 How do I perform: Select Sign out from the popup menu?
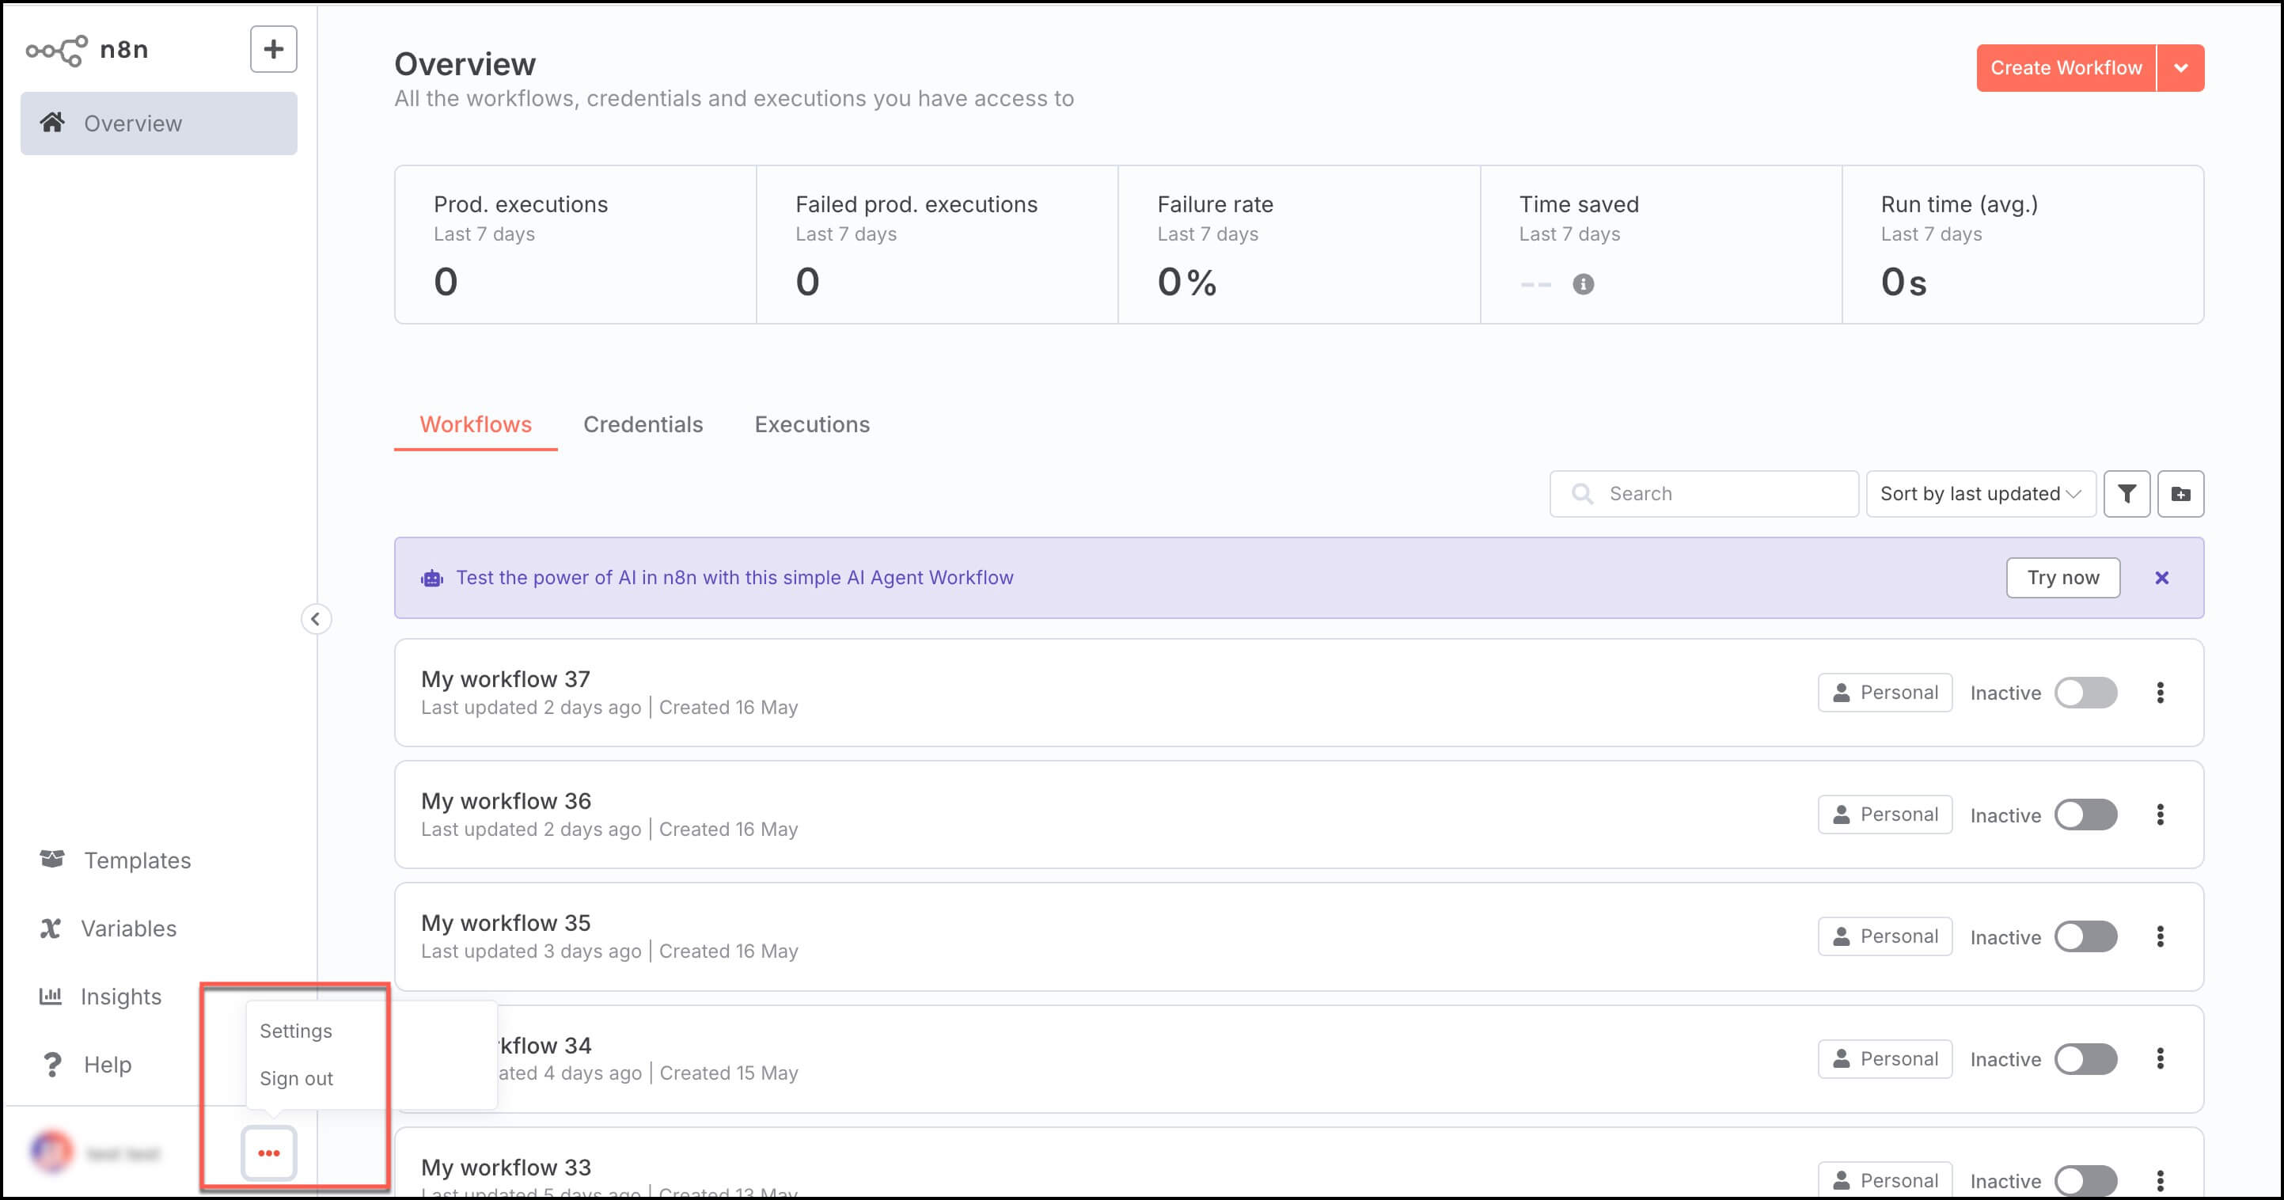point(296,1078)
